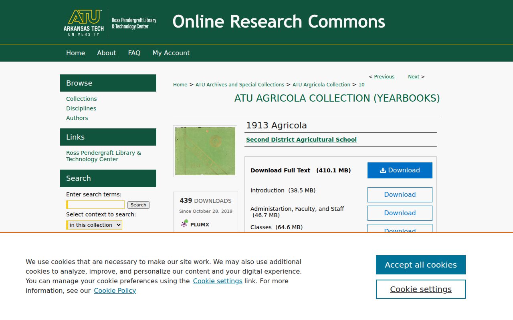The image size is (513, 320).
Task: Open the Second District Agricultural School link
Action: (301, 140)
